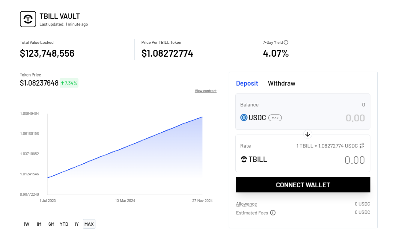Click the 7-Day Yield info icon

(x=286, y=42)
